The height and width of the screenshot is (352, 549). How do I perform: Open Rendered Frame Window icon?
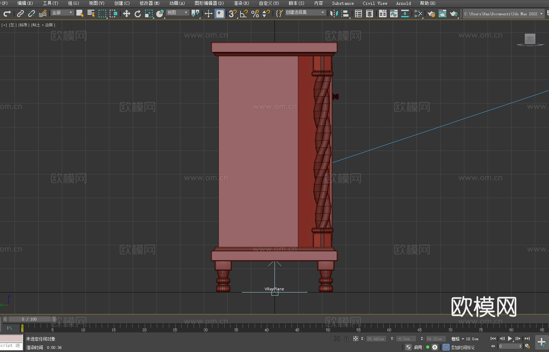pyautogui.click(x=442, y=13)
